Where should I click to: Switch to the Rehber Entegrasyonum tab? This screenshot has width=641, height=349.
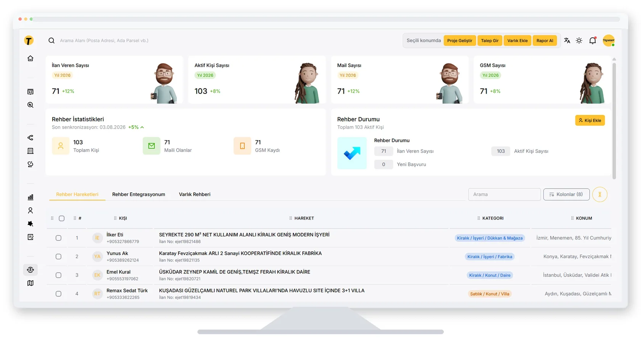point(139,194)
